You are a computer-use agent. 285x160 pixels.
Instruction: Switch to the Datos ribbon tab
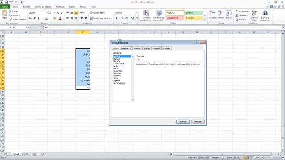point(72,7)
